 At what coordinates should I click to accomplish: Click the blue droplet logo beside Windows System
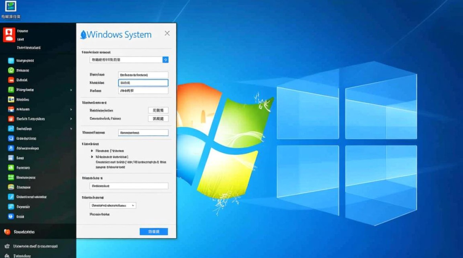(83, 34)
